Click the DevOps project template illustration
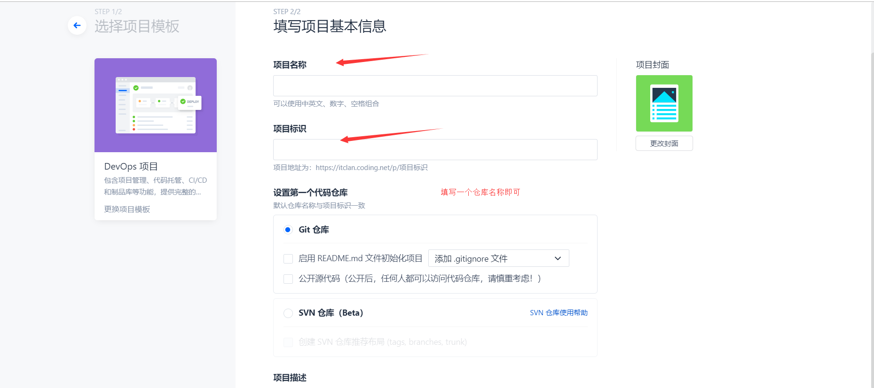Screen dimensions: 874x388 [156, 105]
